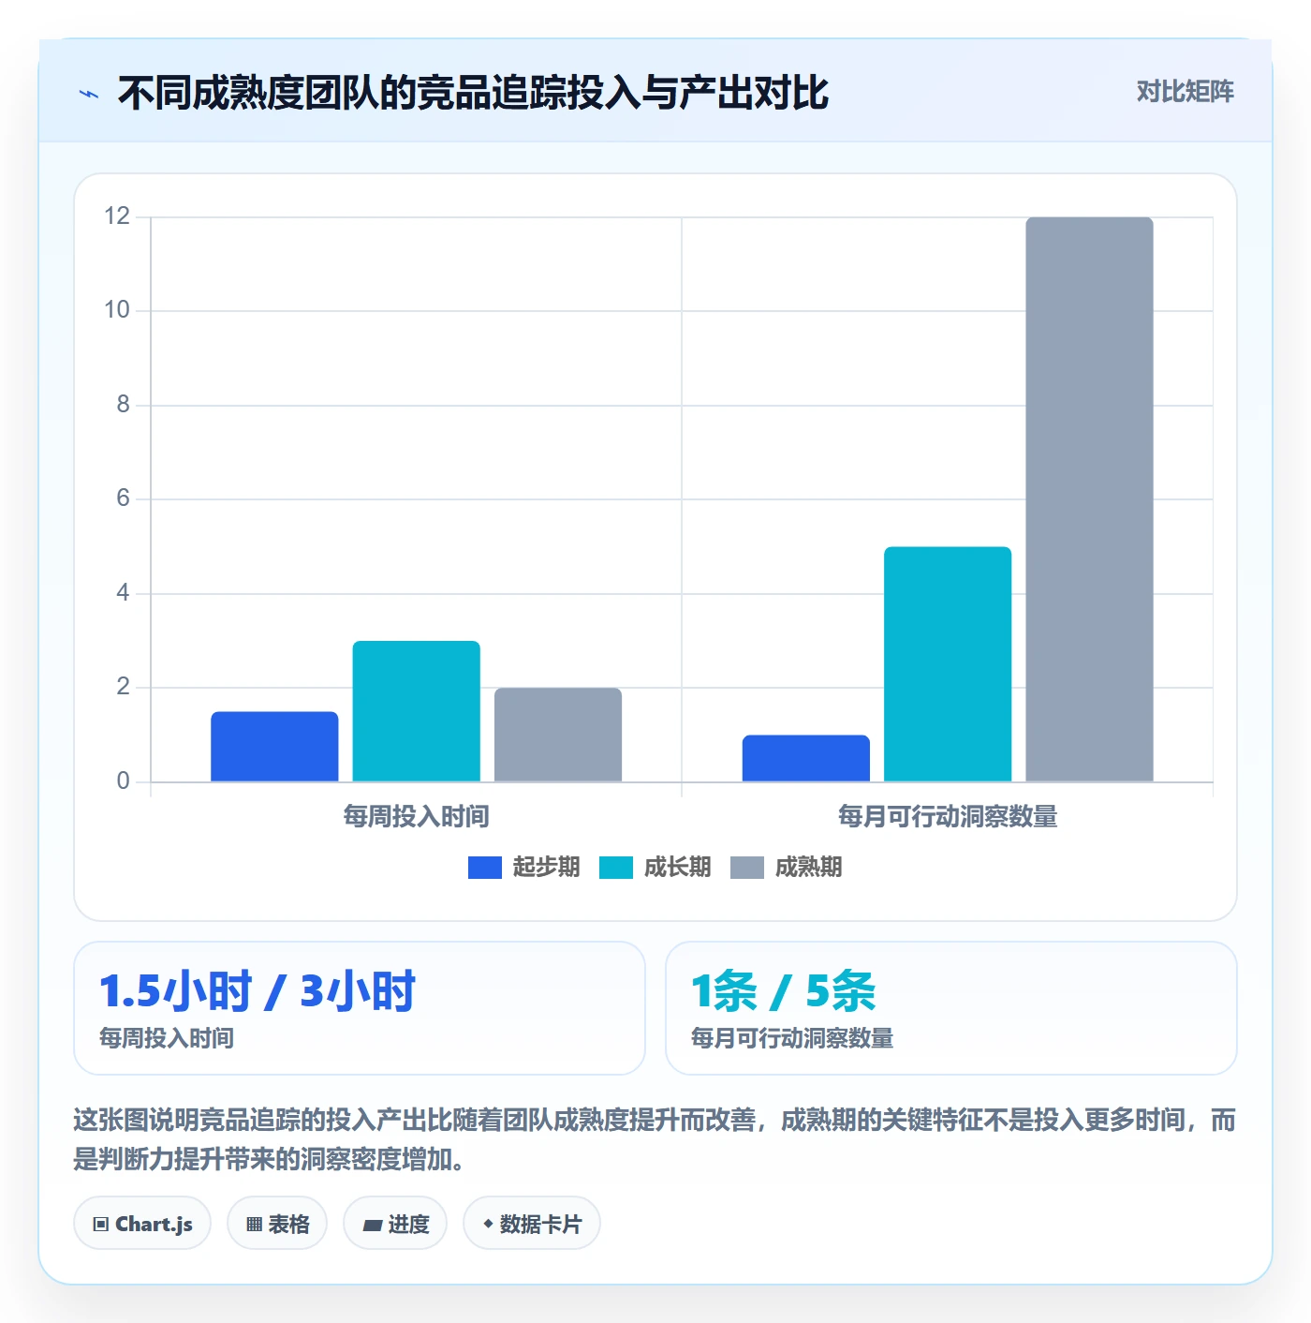Click the grid icon in the 表格 tag
This screenshot has width=1311, height=1323.
254,1225
